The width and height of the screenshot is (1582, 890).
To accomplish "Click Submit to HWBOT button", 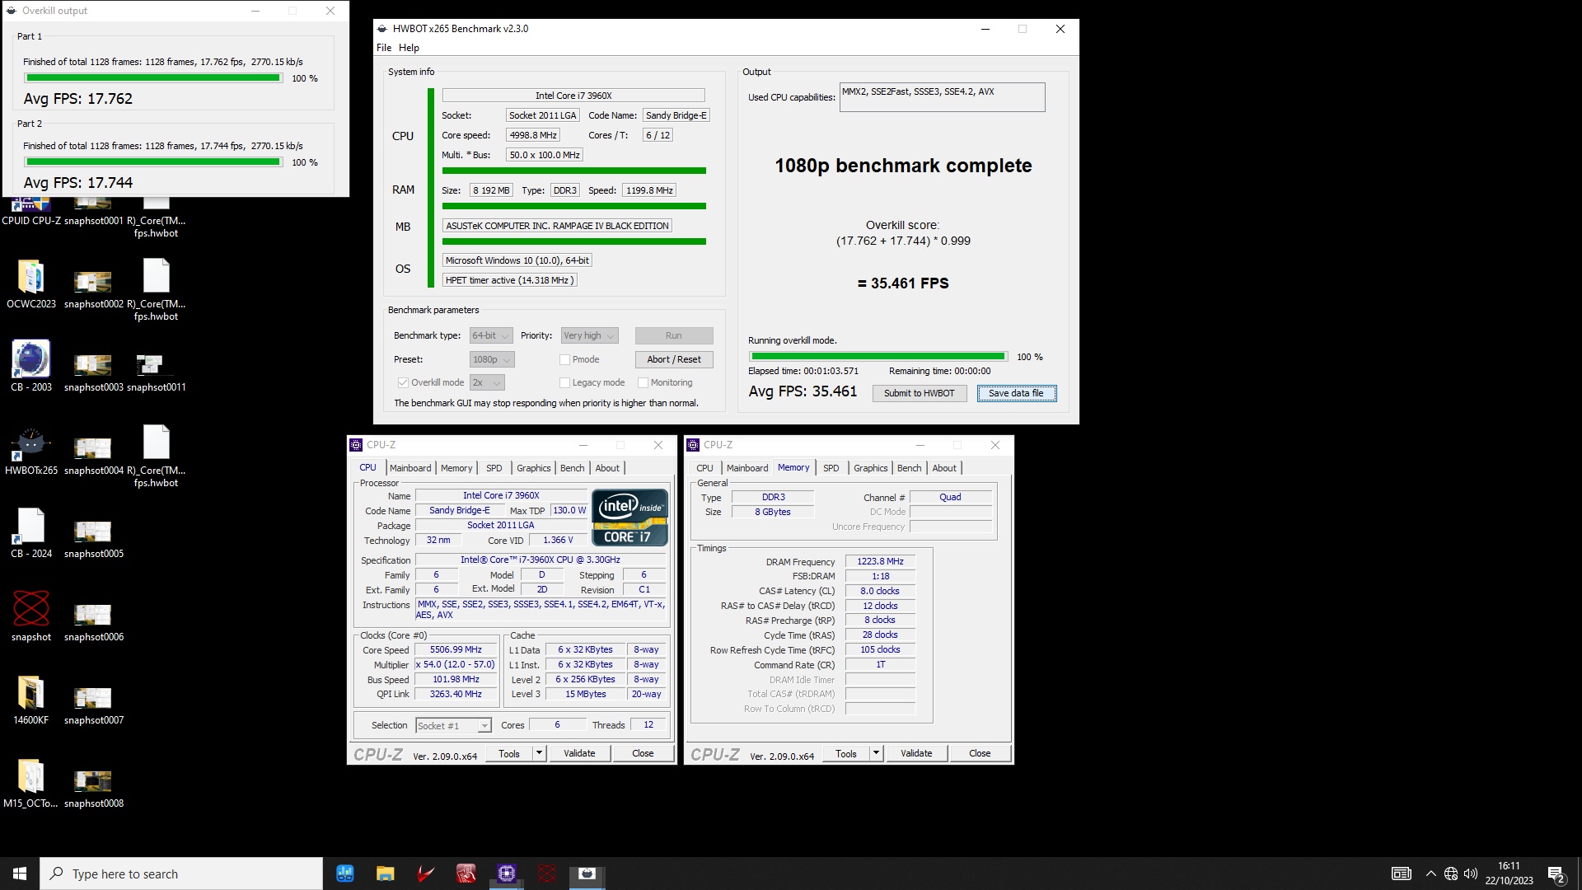I will (919, 393).
